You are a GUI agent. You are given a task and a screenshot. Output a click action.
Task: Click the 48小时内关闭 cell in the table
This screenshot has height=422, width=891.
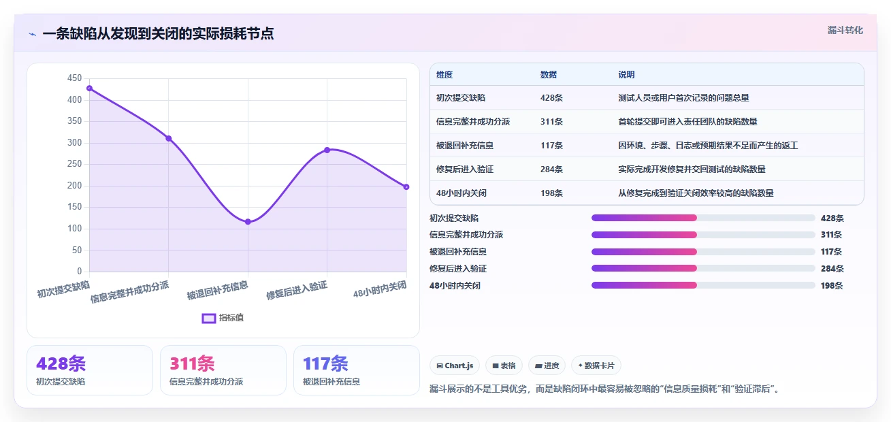tap(461, 193)
